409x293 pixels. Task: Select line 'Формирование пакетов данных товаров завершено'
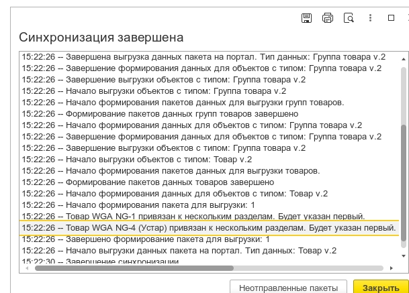coord(148,182)
